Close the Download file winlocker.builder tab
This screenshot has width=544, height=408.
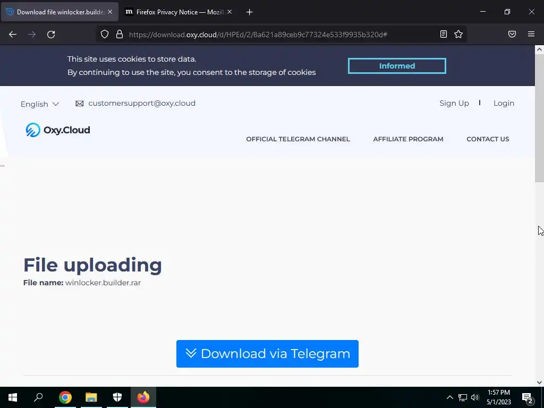(110, 12)
